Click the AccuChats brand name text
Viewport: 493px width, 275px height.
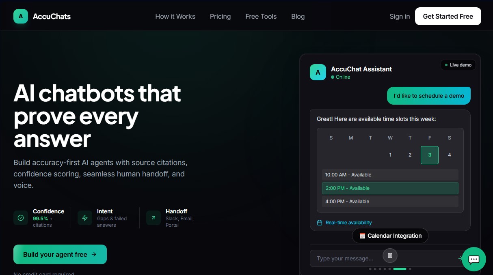(52, 17)
